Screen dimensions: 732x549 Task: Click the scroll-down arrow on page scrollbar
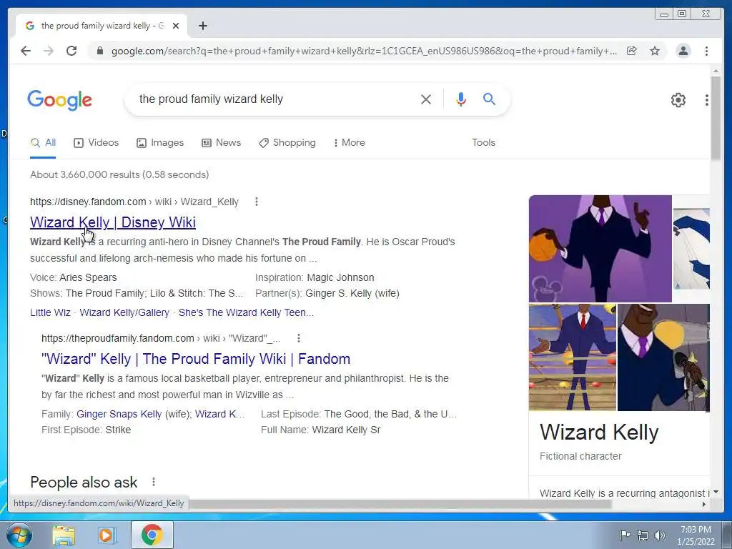pos(716,492)
